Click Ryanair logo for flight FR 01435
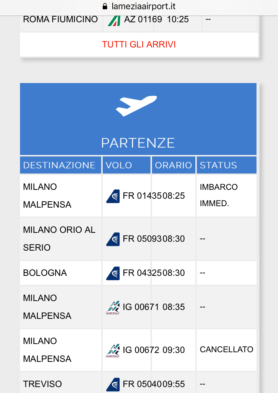The image size is (278, 393). [113, 196]
